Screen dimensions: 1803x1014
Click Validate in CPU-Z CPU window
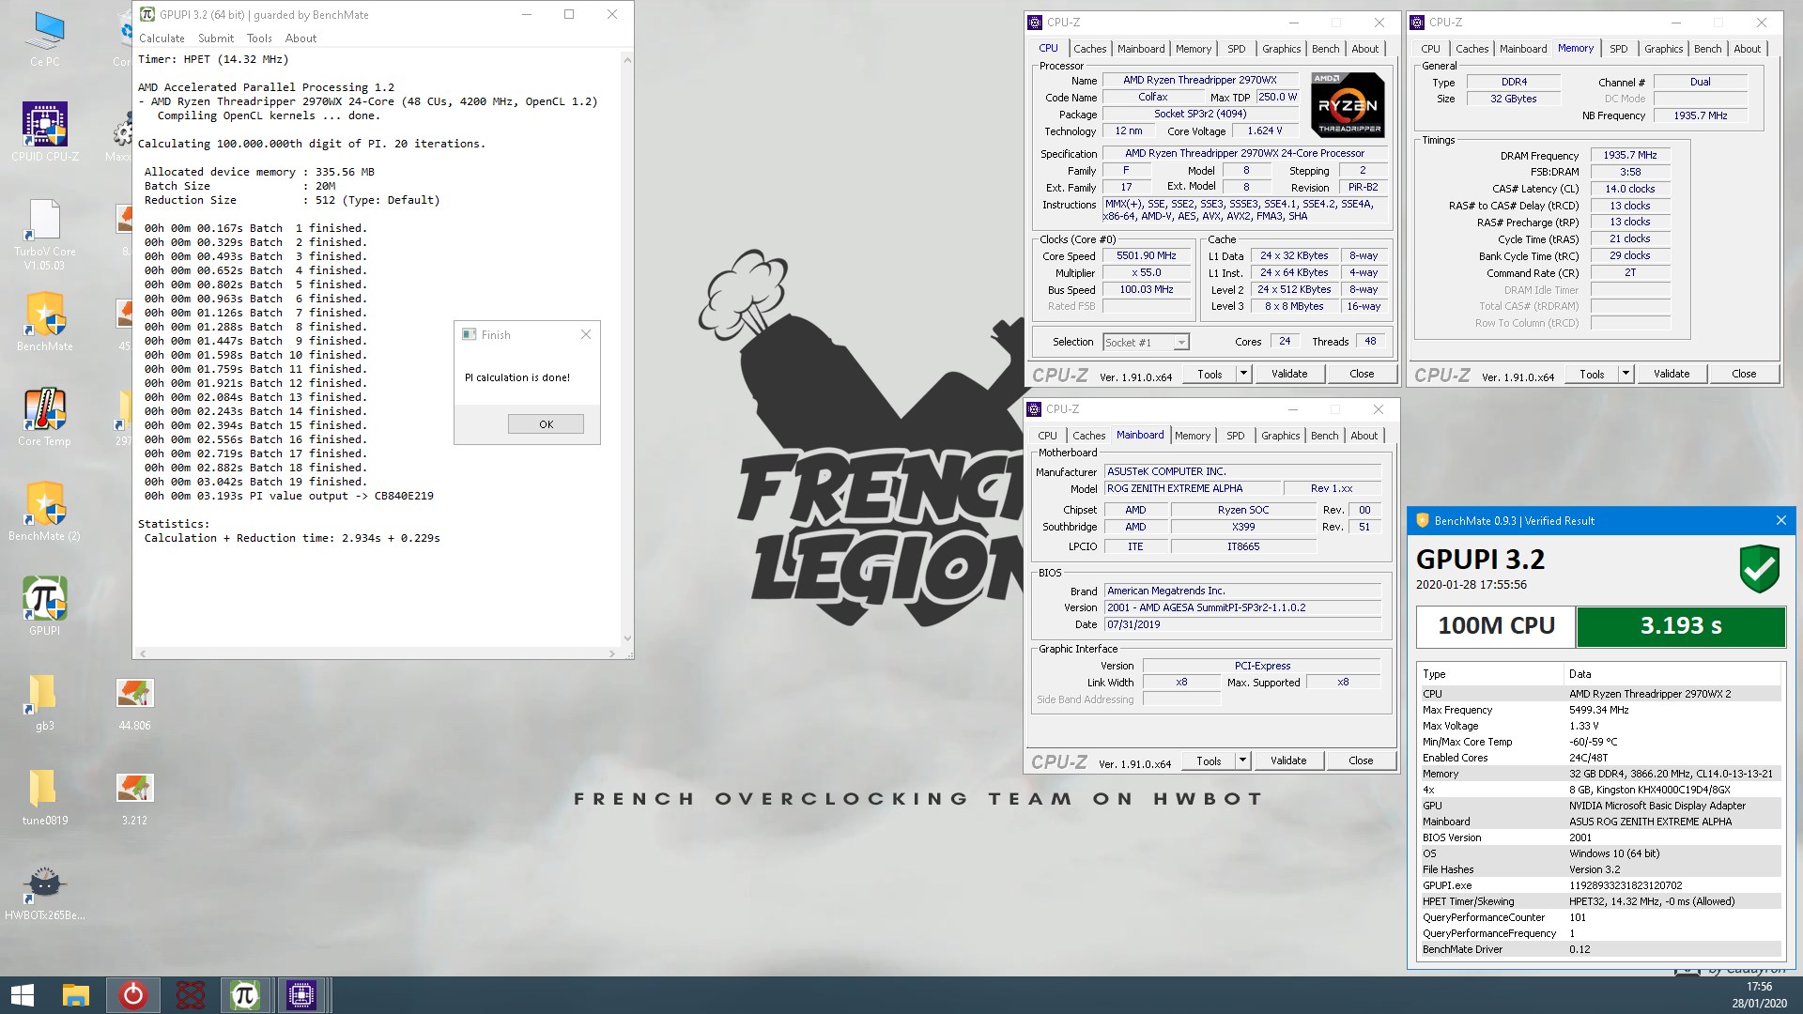(1288, 374)
